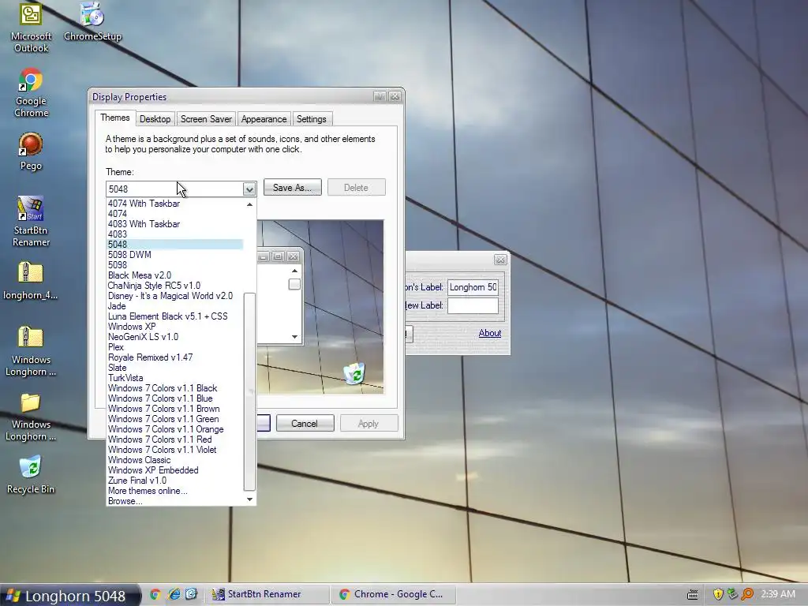The width and height of the screenshot is (808, 606).
Task: Choose 'Luna Element Black v5.1 + CSS'
Action: click(174, 316)
